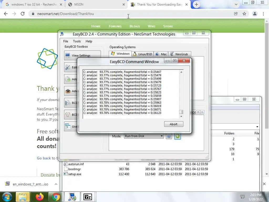The image size is (269, 202).
Task: Click the EasyBCD taskbar icon
Action: tap(72, 197)
